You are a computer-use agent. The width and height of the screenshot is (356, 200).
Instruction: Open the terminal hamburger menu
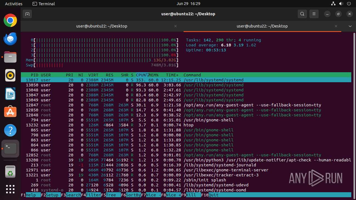tap(314, 14)
